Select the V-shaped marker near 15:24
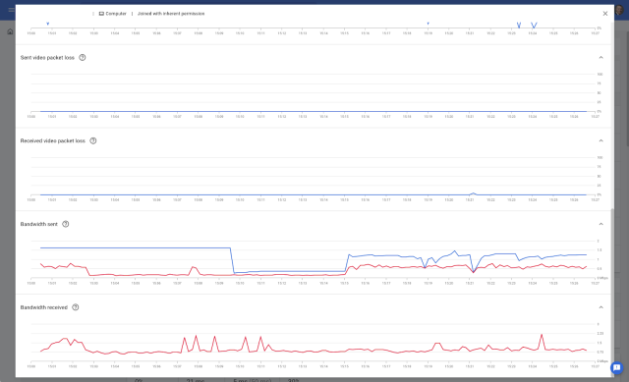The image size is (629, 382). click(534, 26)
